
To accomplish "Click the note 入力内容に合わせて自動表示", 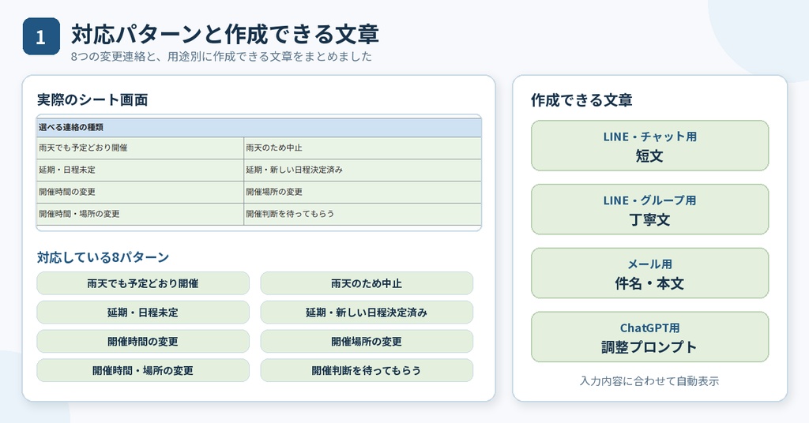I will [649, 381].
